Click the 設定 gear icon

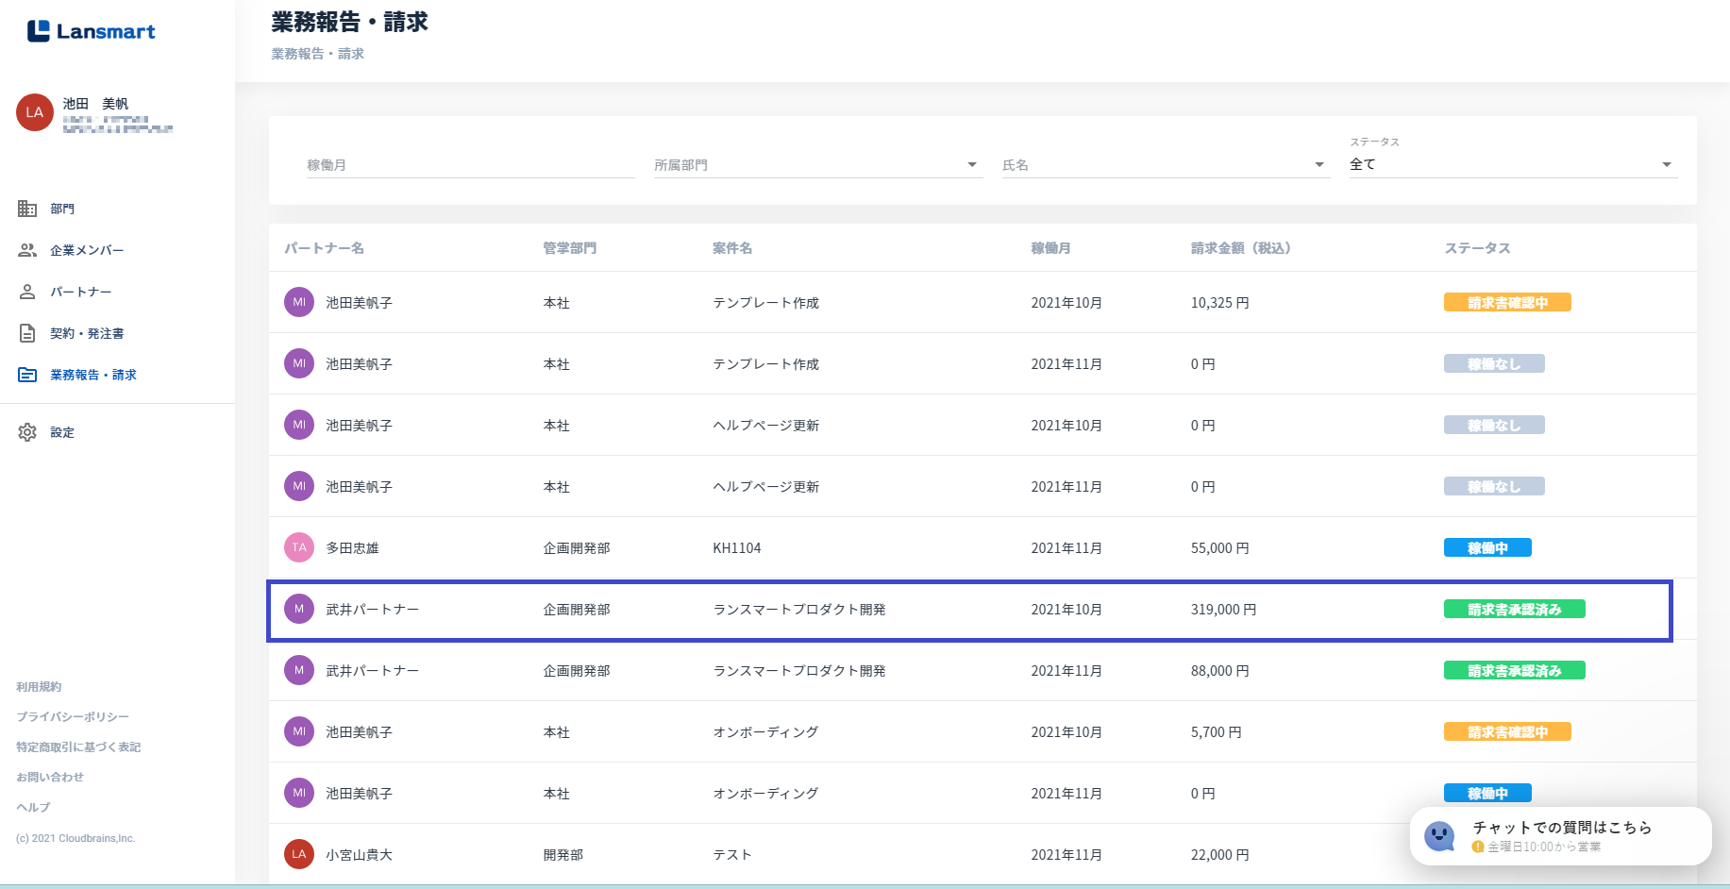tap(27, 432)
